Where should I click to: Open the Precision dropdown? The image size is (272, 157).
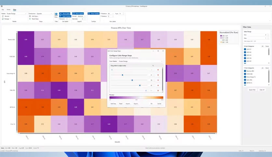click(x=68, y=19)
